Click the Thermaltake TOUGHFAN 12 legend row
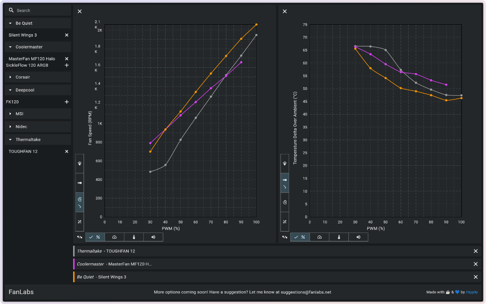The image size is (486, 304). click(278, 251)
